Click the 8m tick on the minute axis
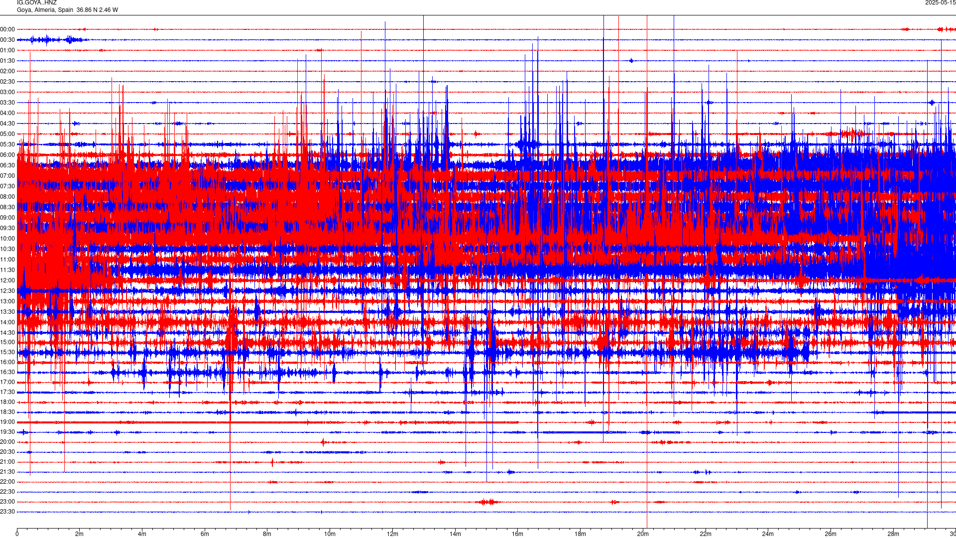Image resolution: width=956 pixels, height=538 pixels. click(267, 534)
